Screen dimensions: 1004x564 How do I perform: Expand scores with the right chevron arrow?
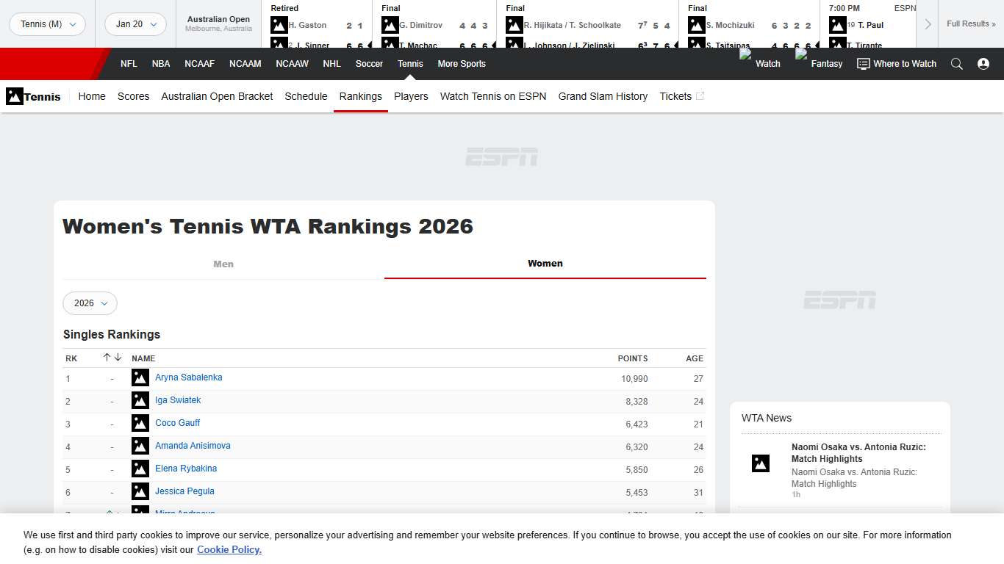pyautogui.click(x=928, y=23)
